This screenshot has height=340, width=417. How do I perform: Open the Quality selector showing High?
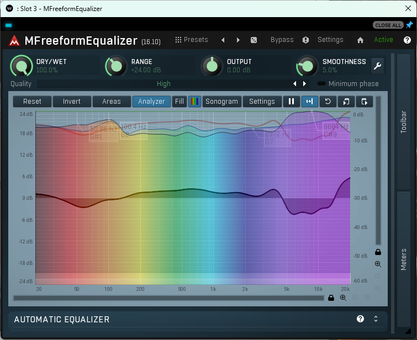tap(163, 84)
